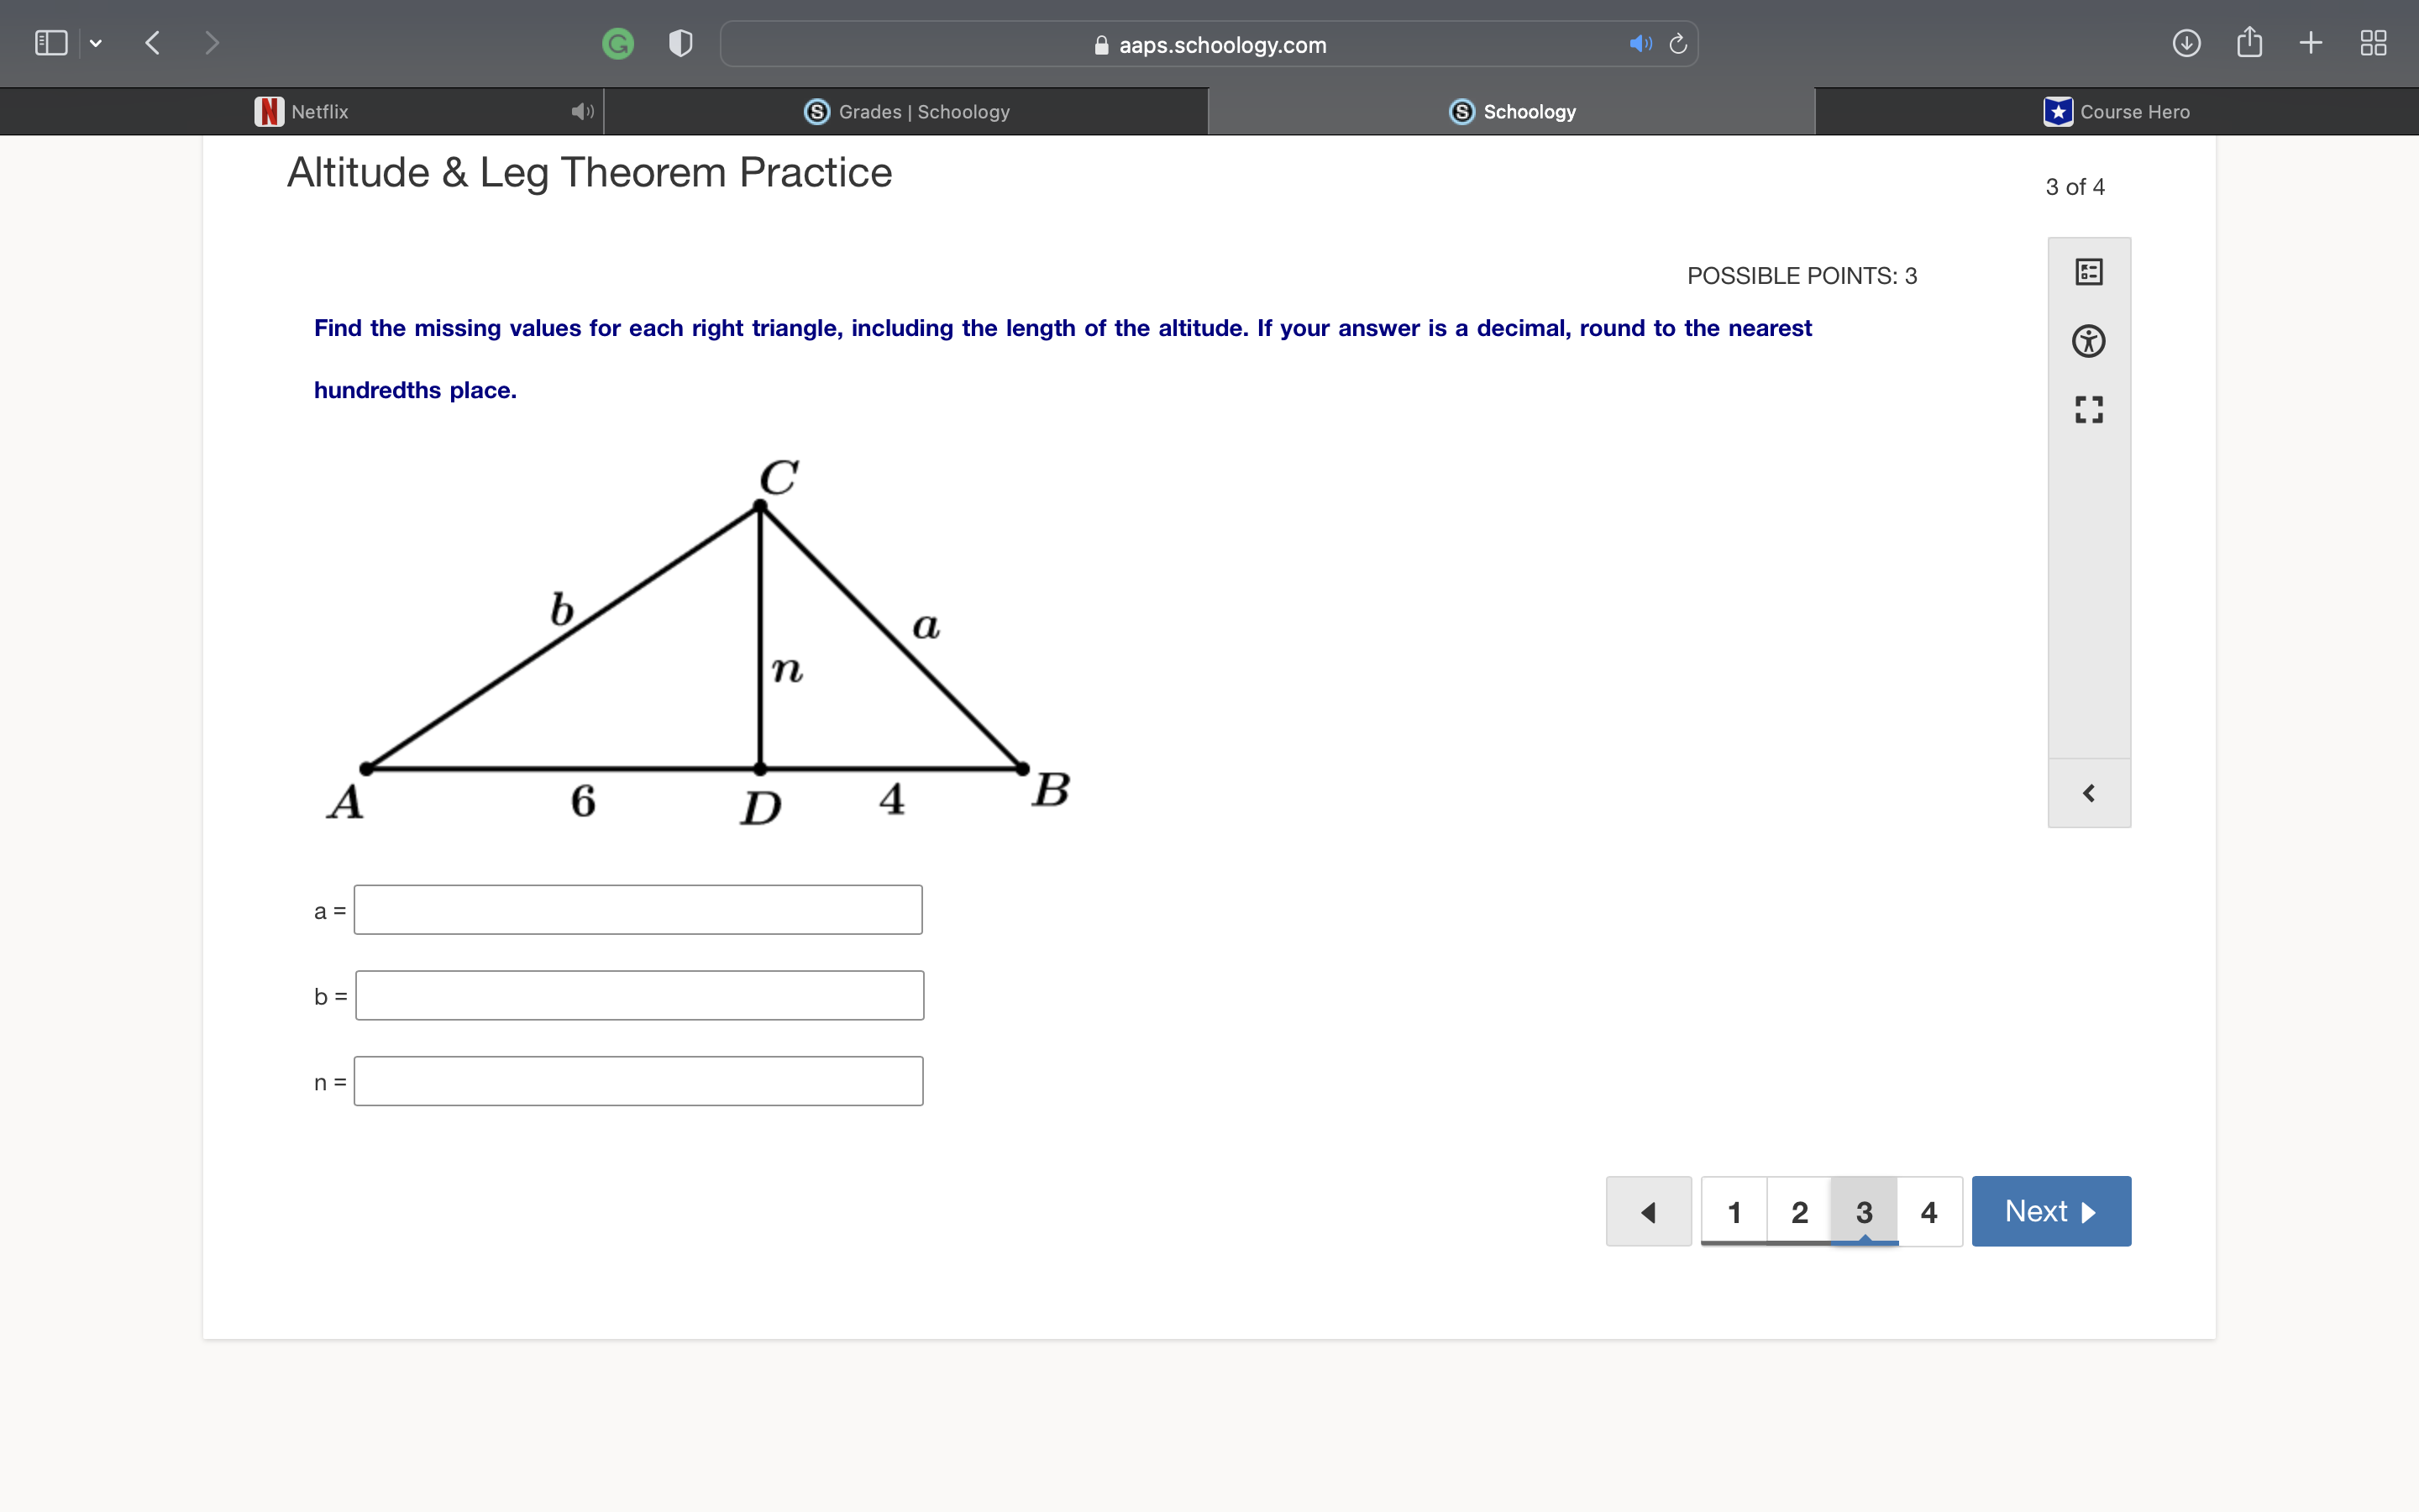Click the Next button
This screenshot has width=2419, height=1512.
[2050, 1211]
